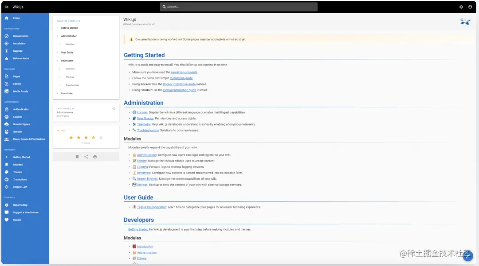Viewport: 479px width, 266px height.
Task: Click the Users, Groups & Permissions icon
Action: pos(6,139)
